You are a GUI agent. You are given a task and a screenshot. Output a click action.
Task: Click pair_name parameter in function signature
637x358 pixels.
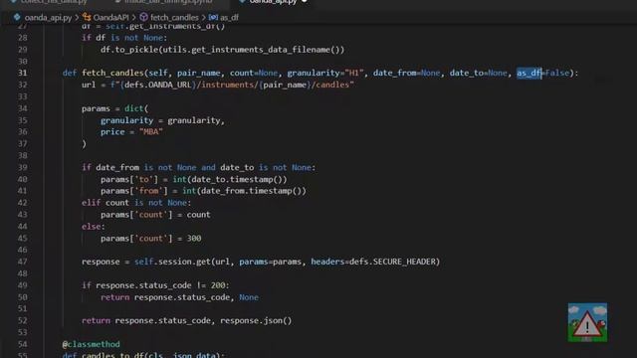click(x=199, y=73)
